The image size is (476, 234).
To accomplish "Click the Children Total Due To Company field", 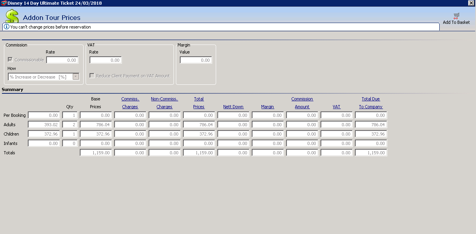I will click(371, 134).
